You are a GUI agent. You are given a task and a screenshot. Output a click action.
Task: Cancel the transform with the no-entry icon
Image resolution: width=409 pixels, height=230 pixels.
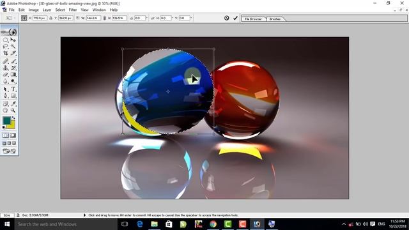pyautogui.click(x=226, y=18)
